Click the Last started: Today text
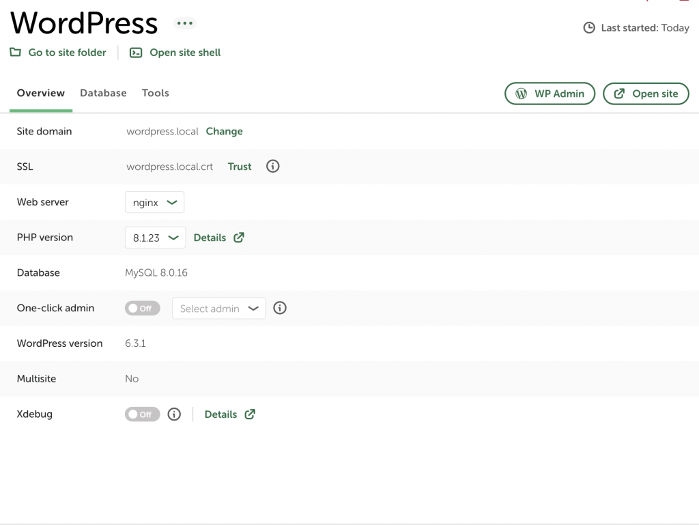 point(645,27)
